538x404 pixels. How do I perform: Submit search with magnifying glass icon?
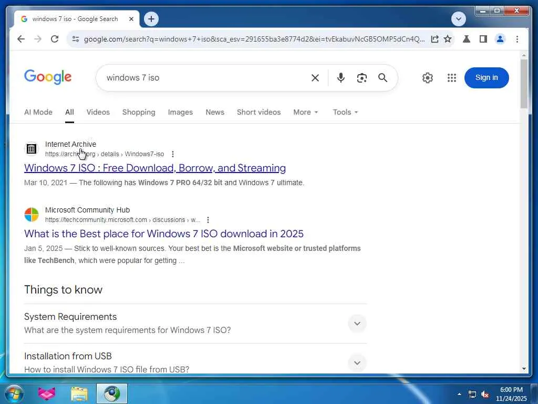pos(382,78)
